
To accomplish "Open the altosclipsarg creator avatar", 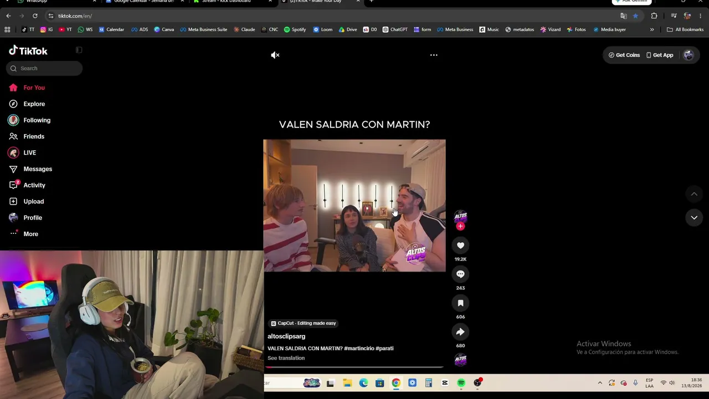I will pyautogui.click(x=460, y=216).
